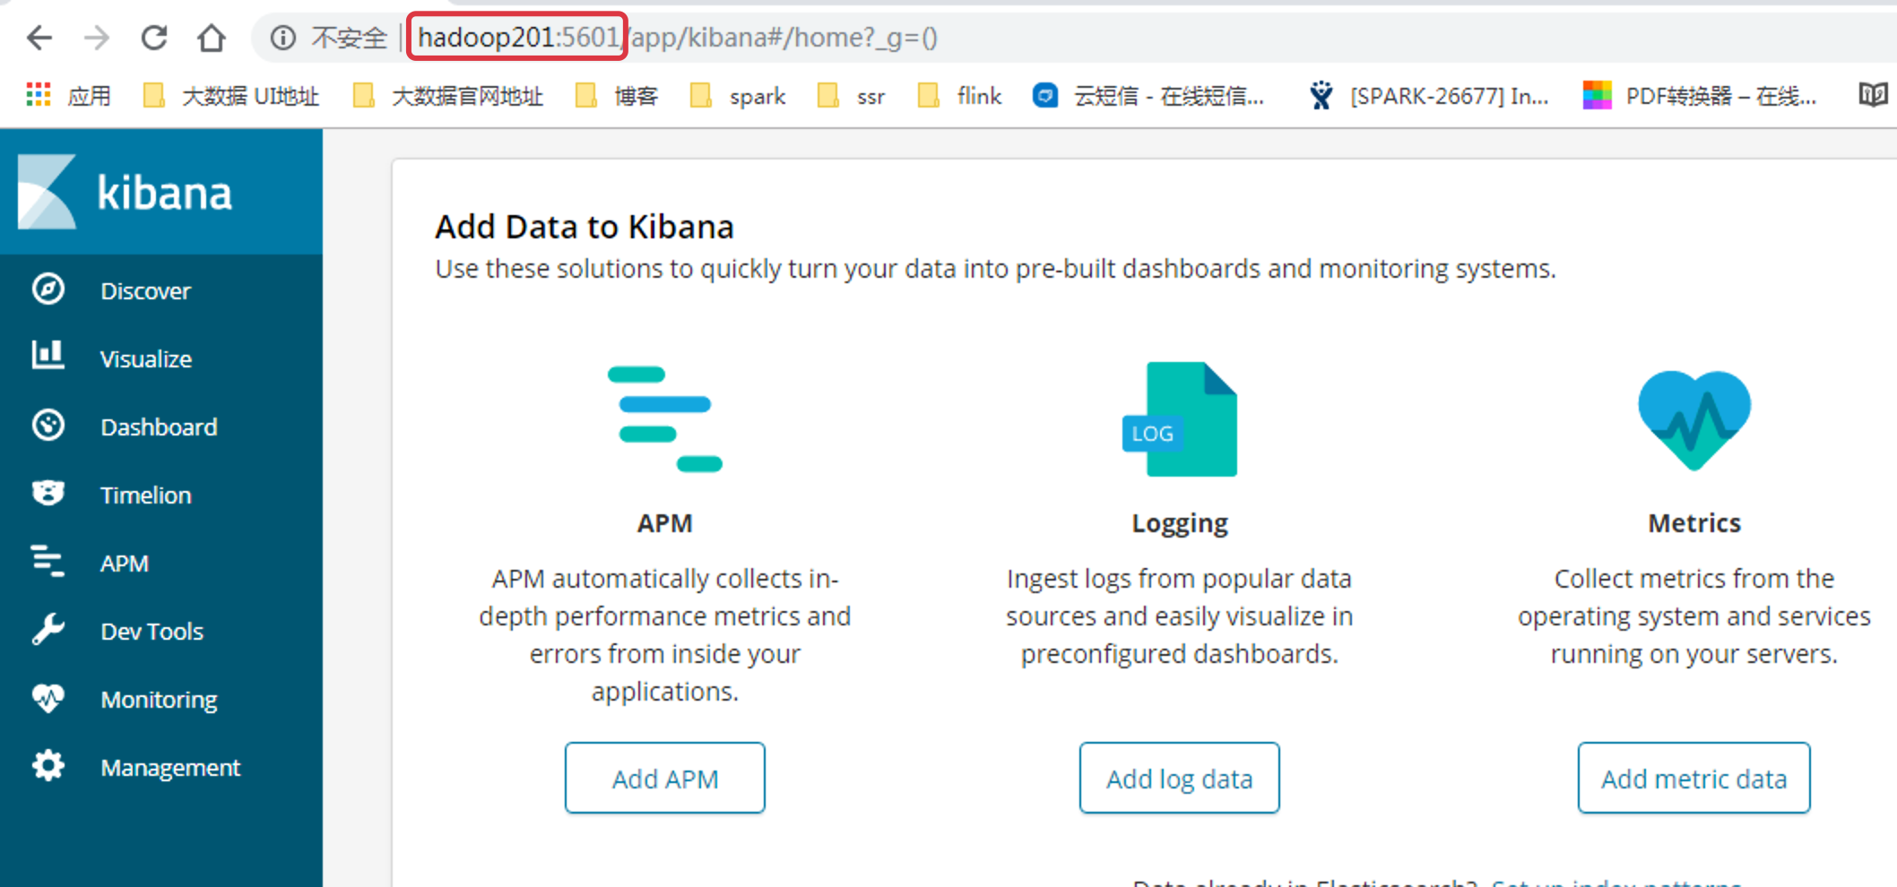
Task: Click the Metrics heart icon
Action: point(1694,419)
